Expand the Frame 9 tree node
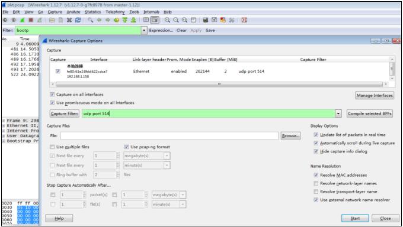Screen dimensions: 403x227 (4, 121)
